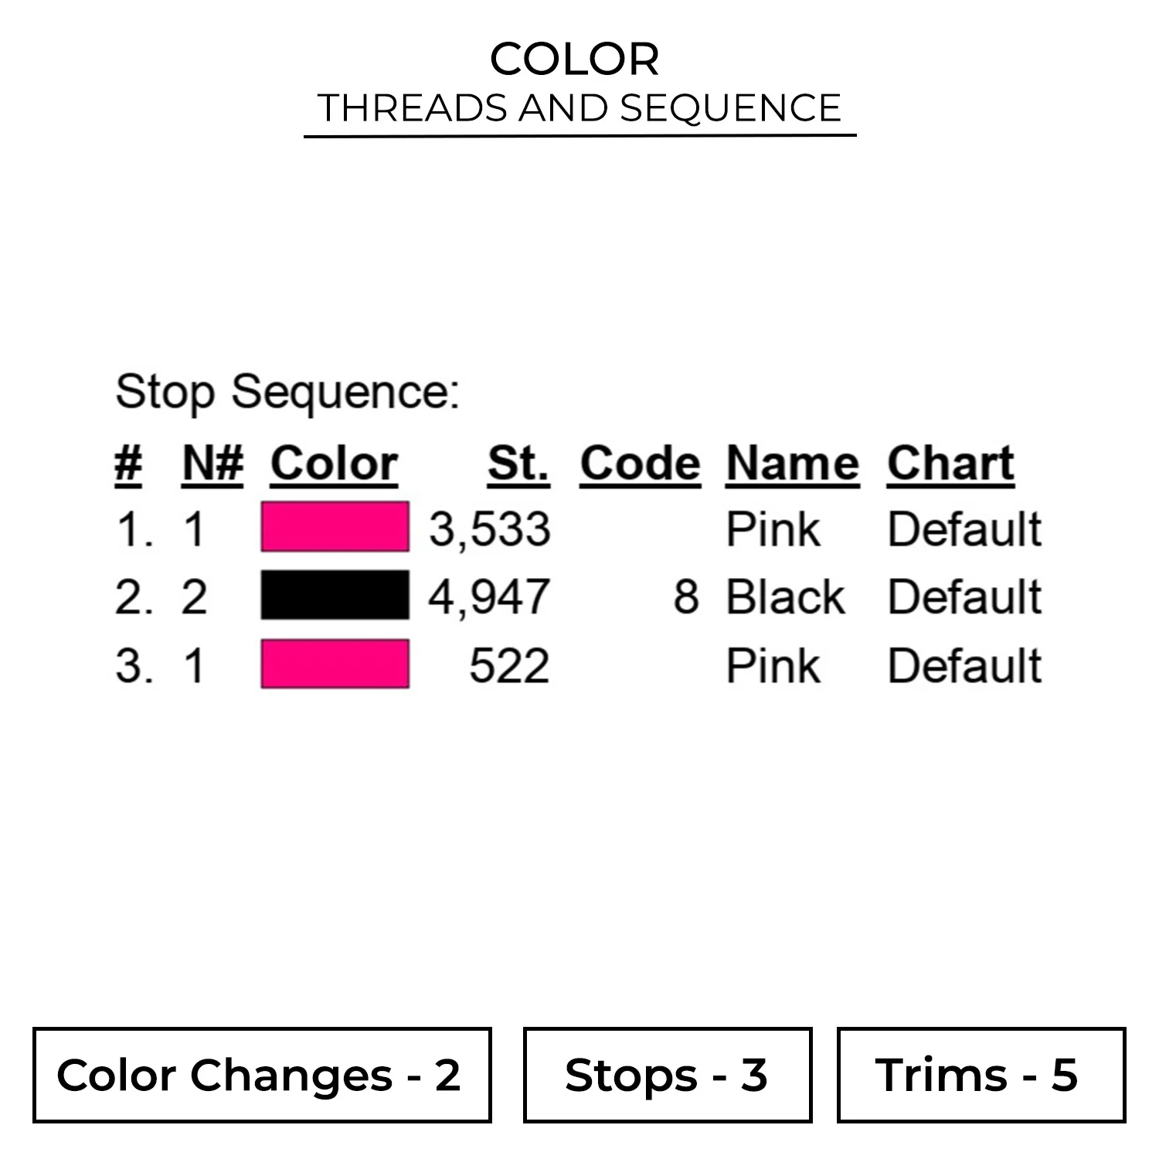Viewport: 1159px width, 1159px height.
Task: Click the pink swatch in row 1
Action: click(x=335, y=527)
